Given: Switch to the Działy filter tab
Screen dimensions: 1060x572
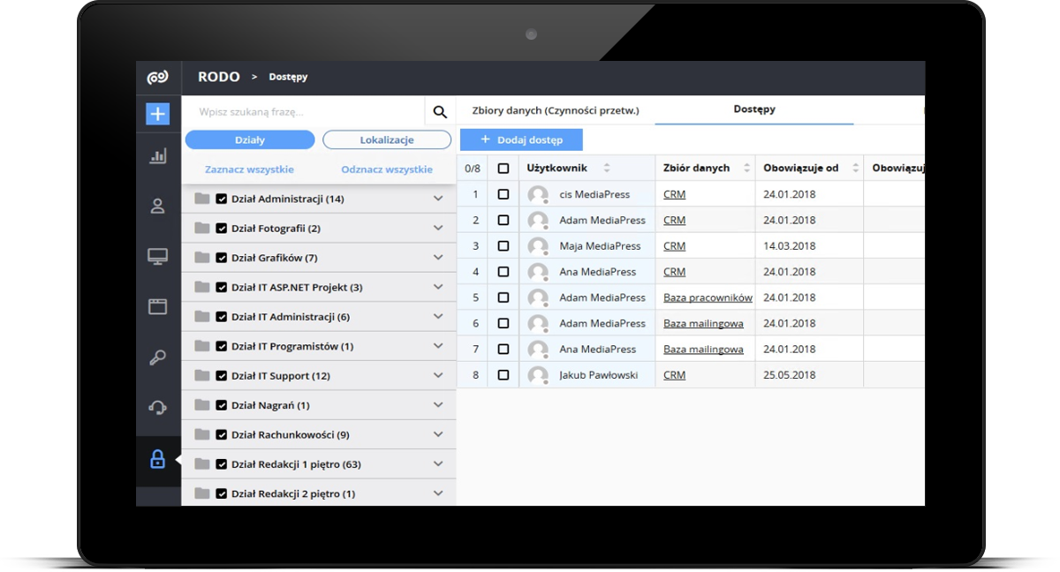Looking at the screenshot, I should pos(250,139).
